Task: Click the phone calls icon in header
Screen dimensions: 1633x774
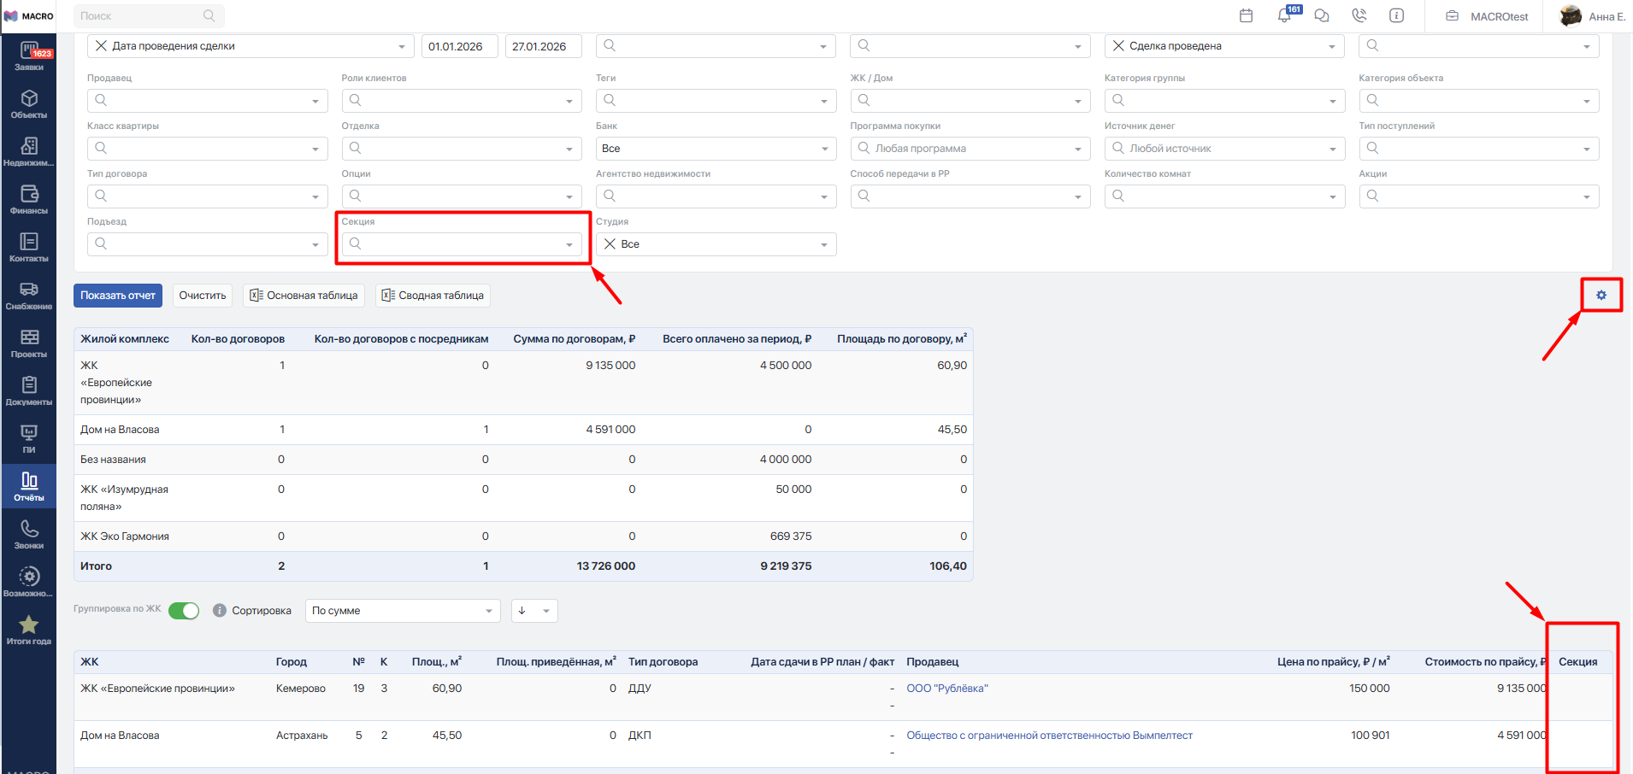Action: coord(1359,15)
